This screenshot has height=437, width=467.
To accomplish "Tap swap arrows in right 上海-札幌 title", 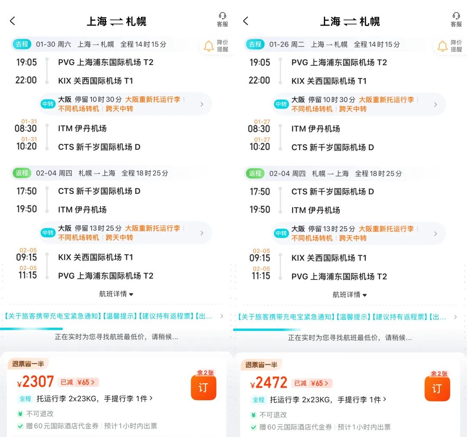I will (350, 22).
